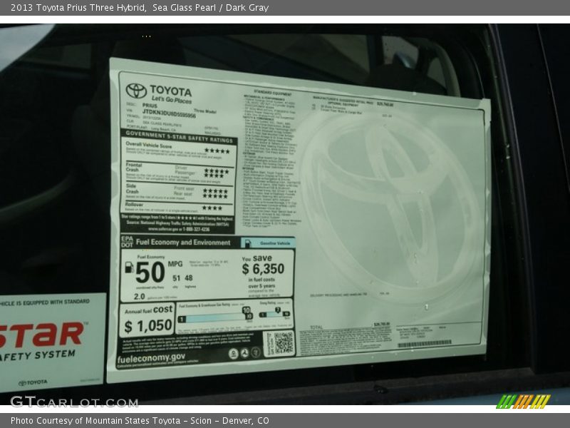The image size is (570, 428).
Task: Click the 'Rollover' label
Action: (x=134, y=205)
